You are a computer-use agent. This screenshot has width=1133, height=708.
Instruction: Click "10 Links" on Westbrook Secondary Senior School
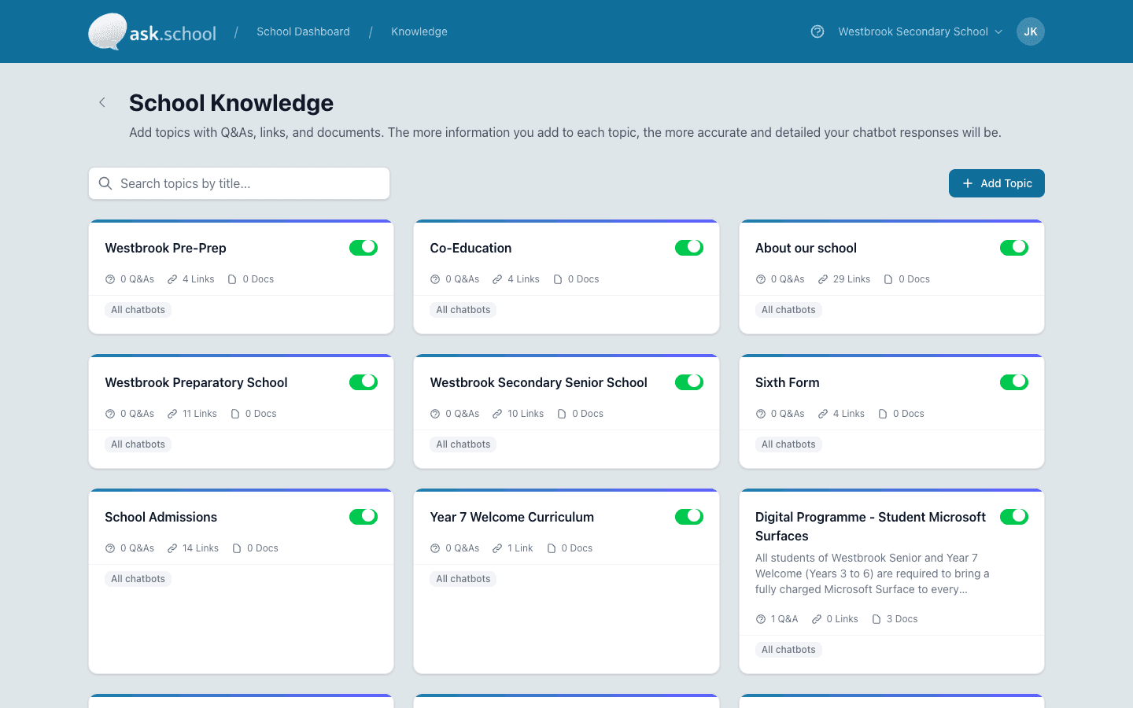[526, 414]
